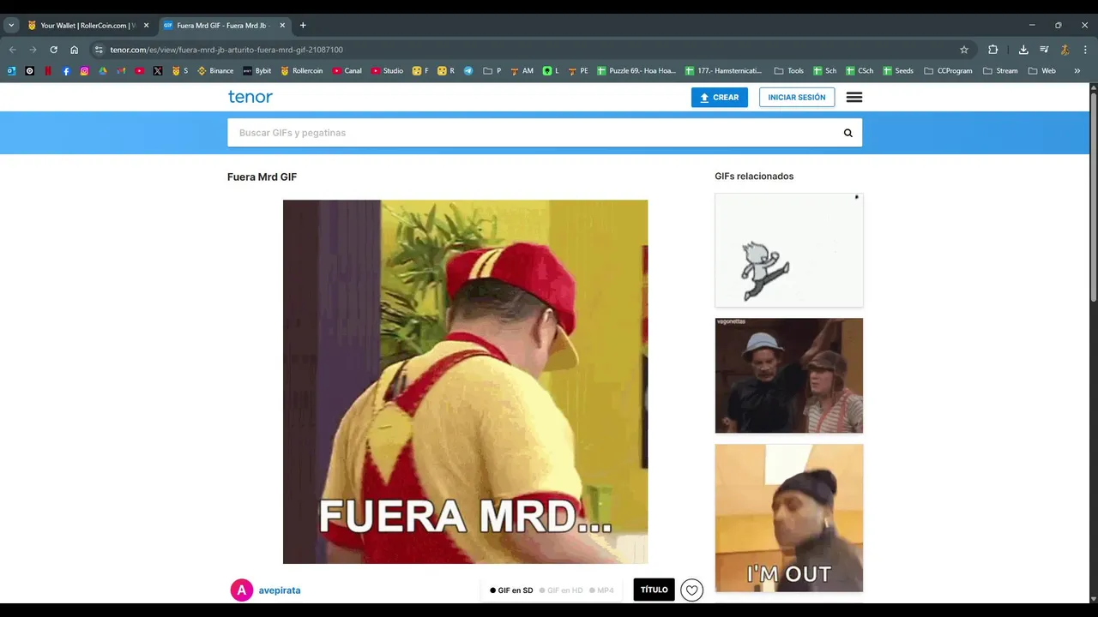The width and height of the screenshot is (1098, 617).
Task: Expand the Stream bookmarks folder
Action: coord(1000,71)
